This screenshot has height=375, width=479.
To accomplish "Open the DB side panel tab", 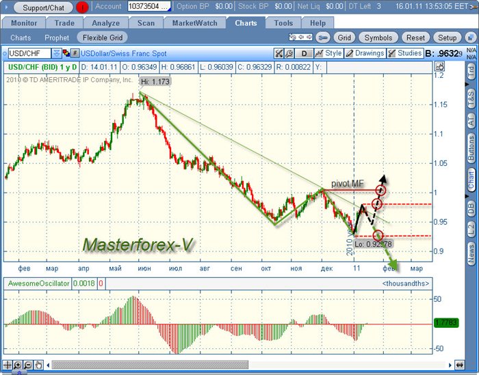I will tap(471, 208).
